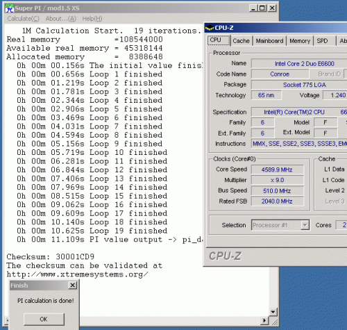Click the initial value finished line
347x330 pixels.
coord(110,65)
